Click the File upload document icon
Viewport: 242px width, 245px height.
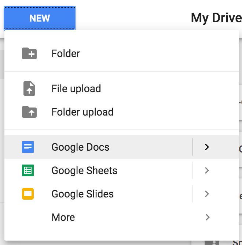(x=29, y=88)
